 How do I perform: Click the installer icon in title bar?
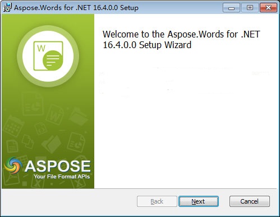coord(7,8)
